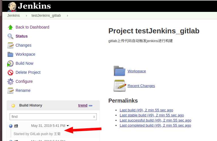Open the Changes menu item
Image resolution: width=217 pixels, height=141 pixels.
[23, 45]
